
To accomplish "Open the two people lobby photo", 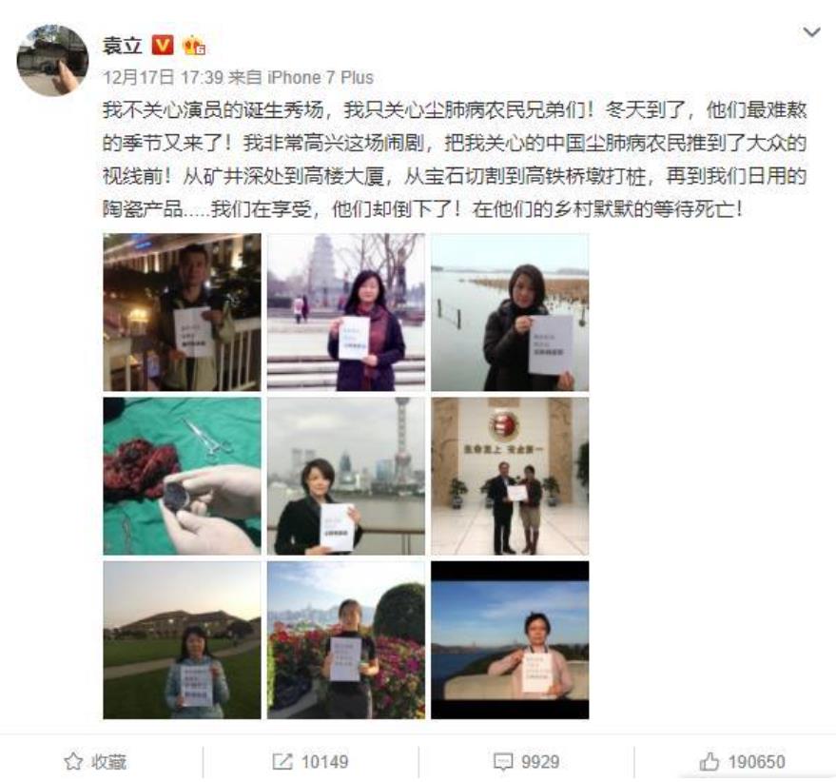I will pos(510,476).
